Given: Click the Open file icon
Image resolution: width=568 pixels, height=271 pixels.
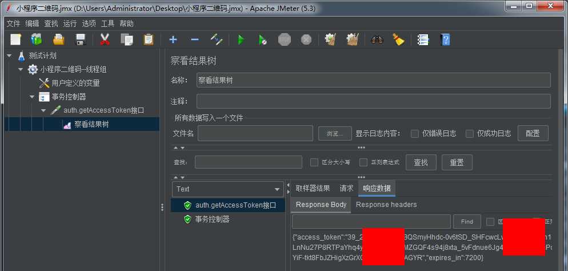Looking at the screenshot, I should click(x=59, y=39).
